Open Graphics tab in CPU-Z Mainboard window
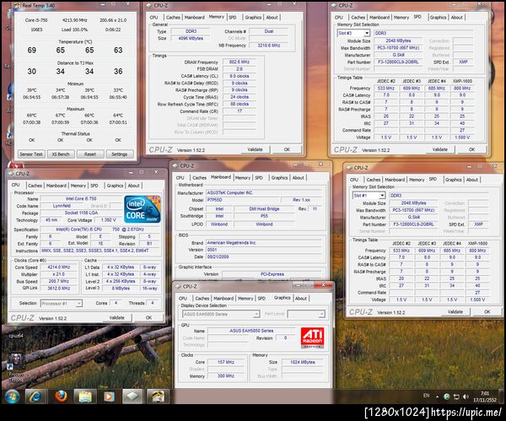Screen dimensions: 506x421 click(x=279, y=178)
